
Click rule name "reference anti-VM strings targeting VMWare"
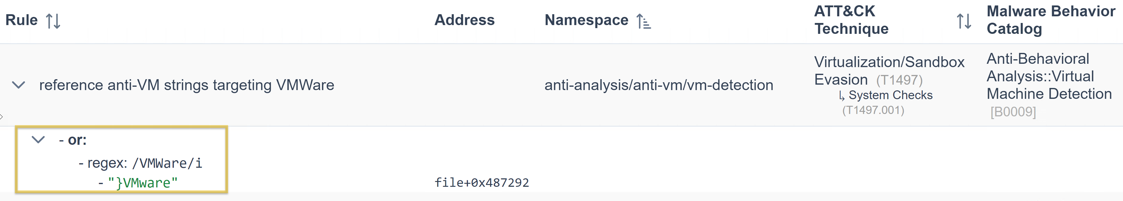pyautogui.click(x=187, y=85)
